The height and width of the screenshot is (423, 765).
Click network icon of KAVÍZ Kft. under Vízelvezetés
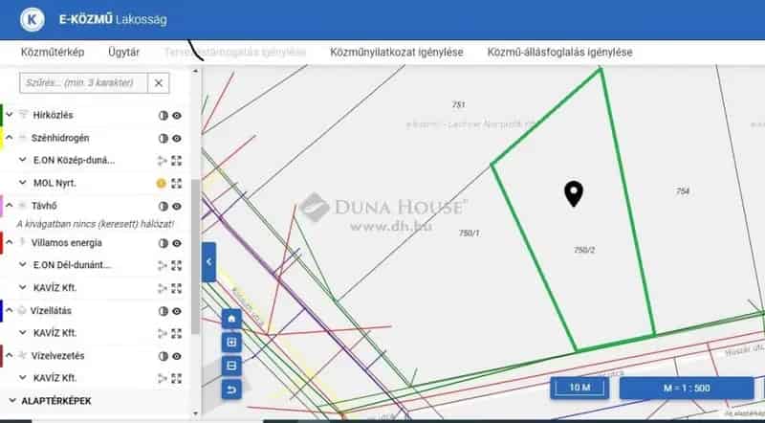click(162, 378)
